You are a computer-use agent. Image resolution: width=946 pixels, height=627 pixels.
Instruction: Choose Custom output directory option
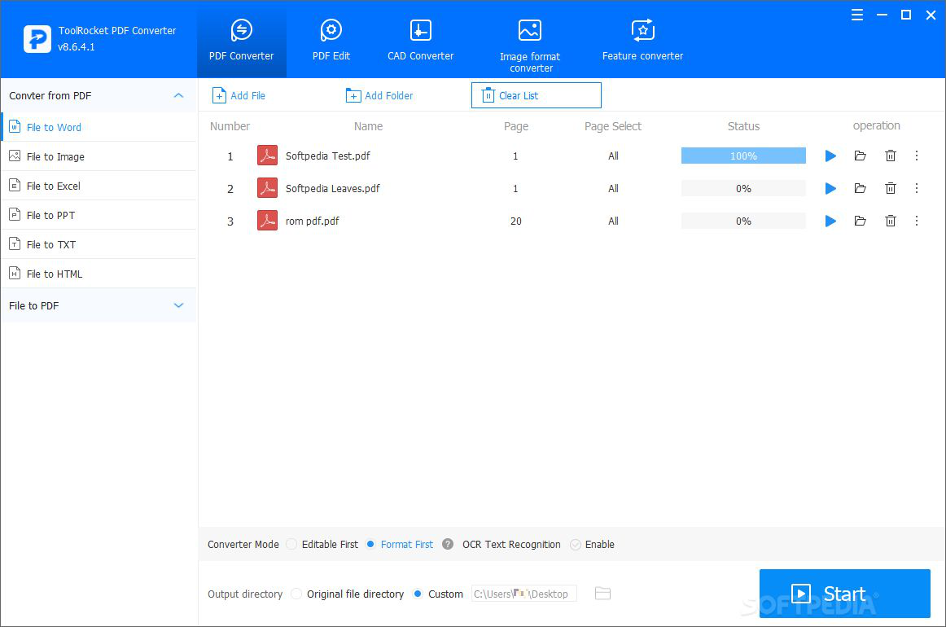[418, 594]
